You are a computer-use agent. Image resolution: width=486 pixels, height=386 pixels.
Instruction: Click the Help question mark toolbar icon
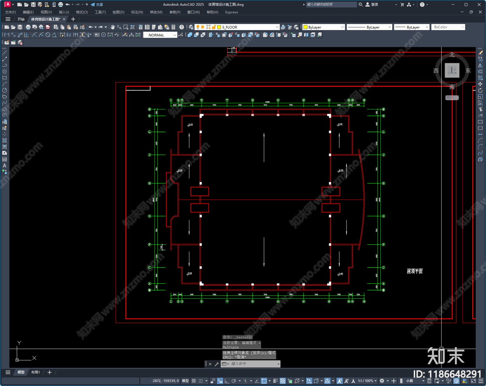click(182, 27)
